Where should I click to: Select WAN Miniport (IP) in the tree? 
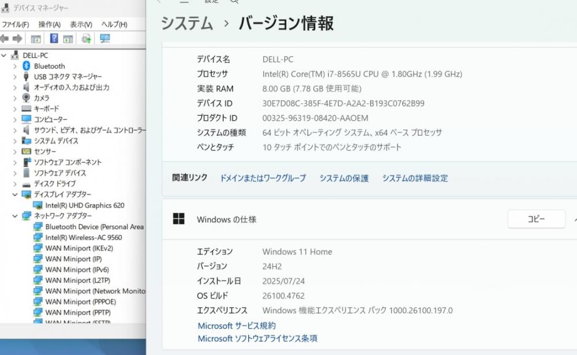[x=74, y=259]
